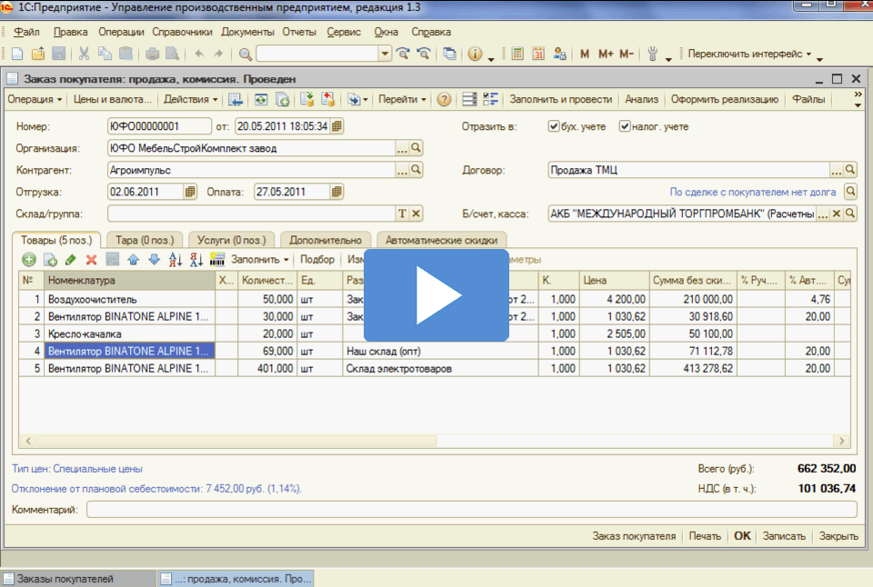Click the Записать button
Image resolution: width=873 pixels, height=587 pixels.
coord(784,536)
